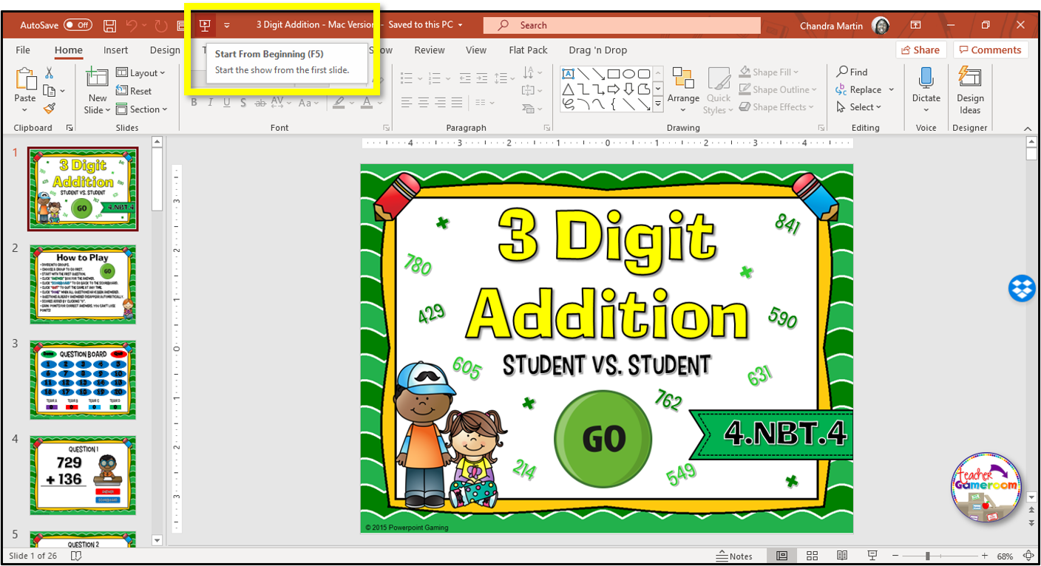Image resolution: width=1041 pixels, height=566 pixels.
Task: Toggle the AutoSave switch
Action: 78,25
